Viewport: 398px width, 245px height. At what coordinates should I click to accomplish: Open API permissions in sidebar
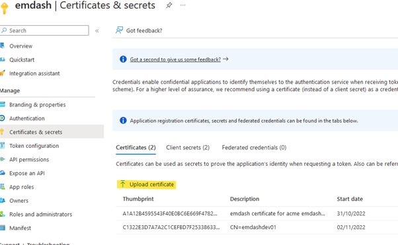point(29,160)
